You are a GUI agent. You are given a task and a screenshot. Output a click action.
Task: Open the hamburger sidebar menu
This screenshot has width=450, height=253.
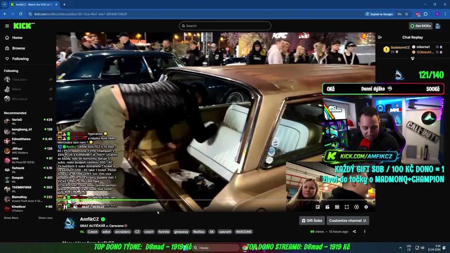point(7,26)
